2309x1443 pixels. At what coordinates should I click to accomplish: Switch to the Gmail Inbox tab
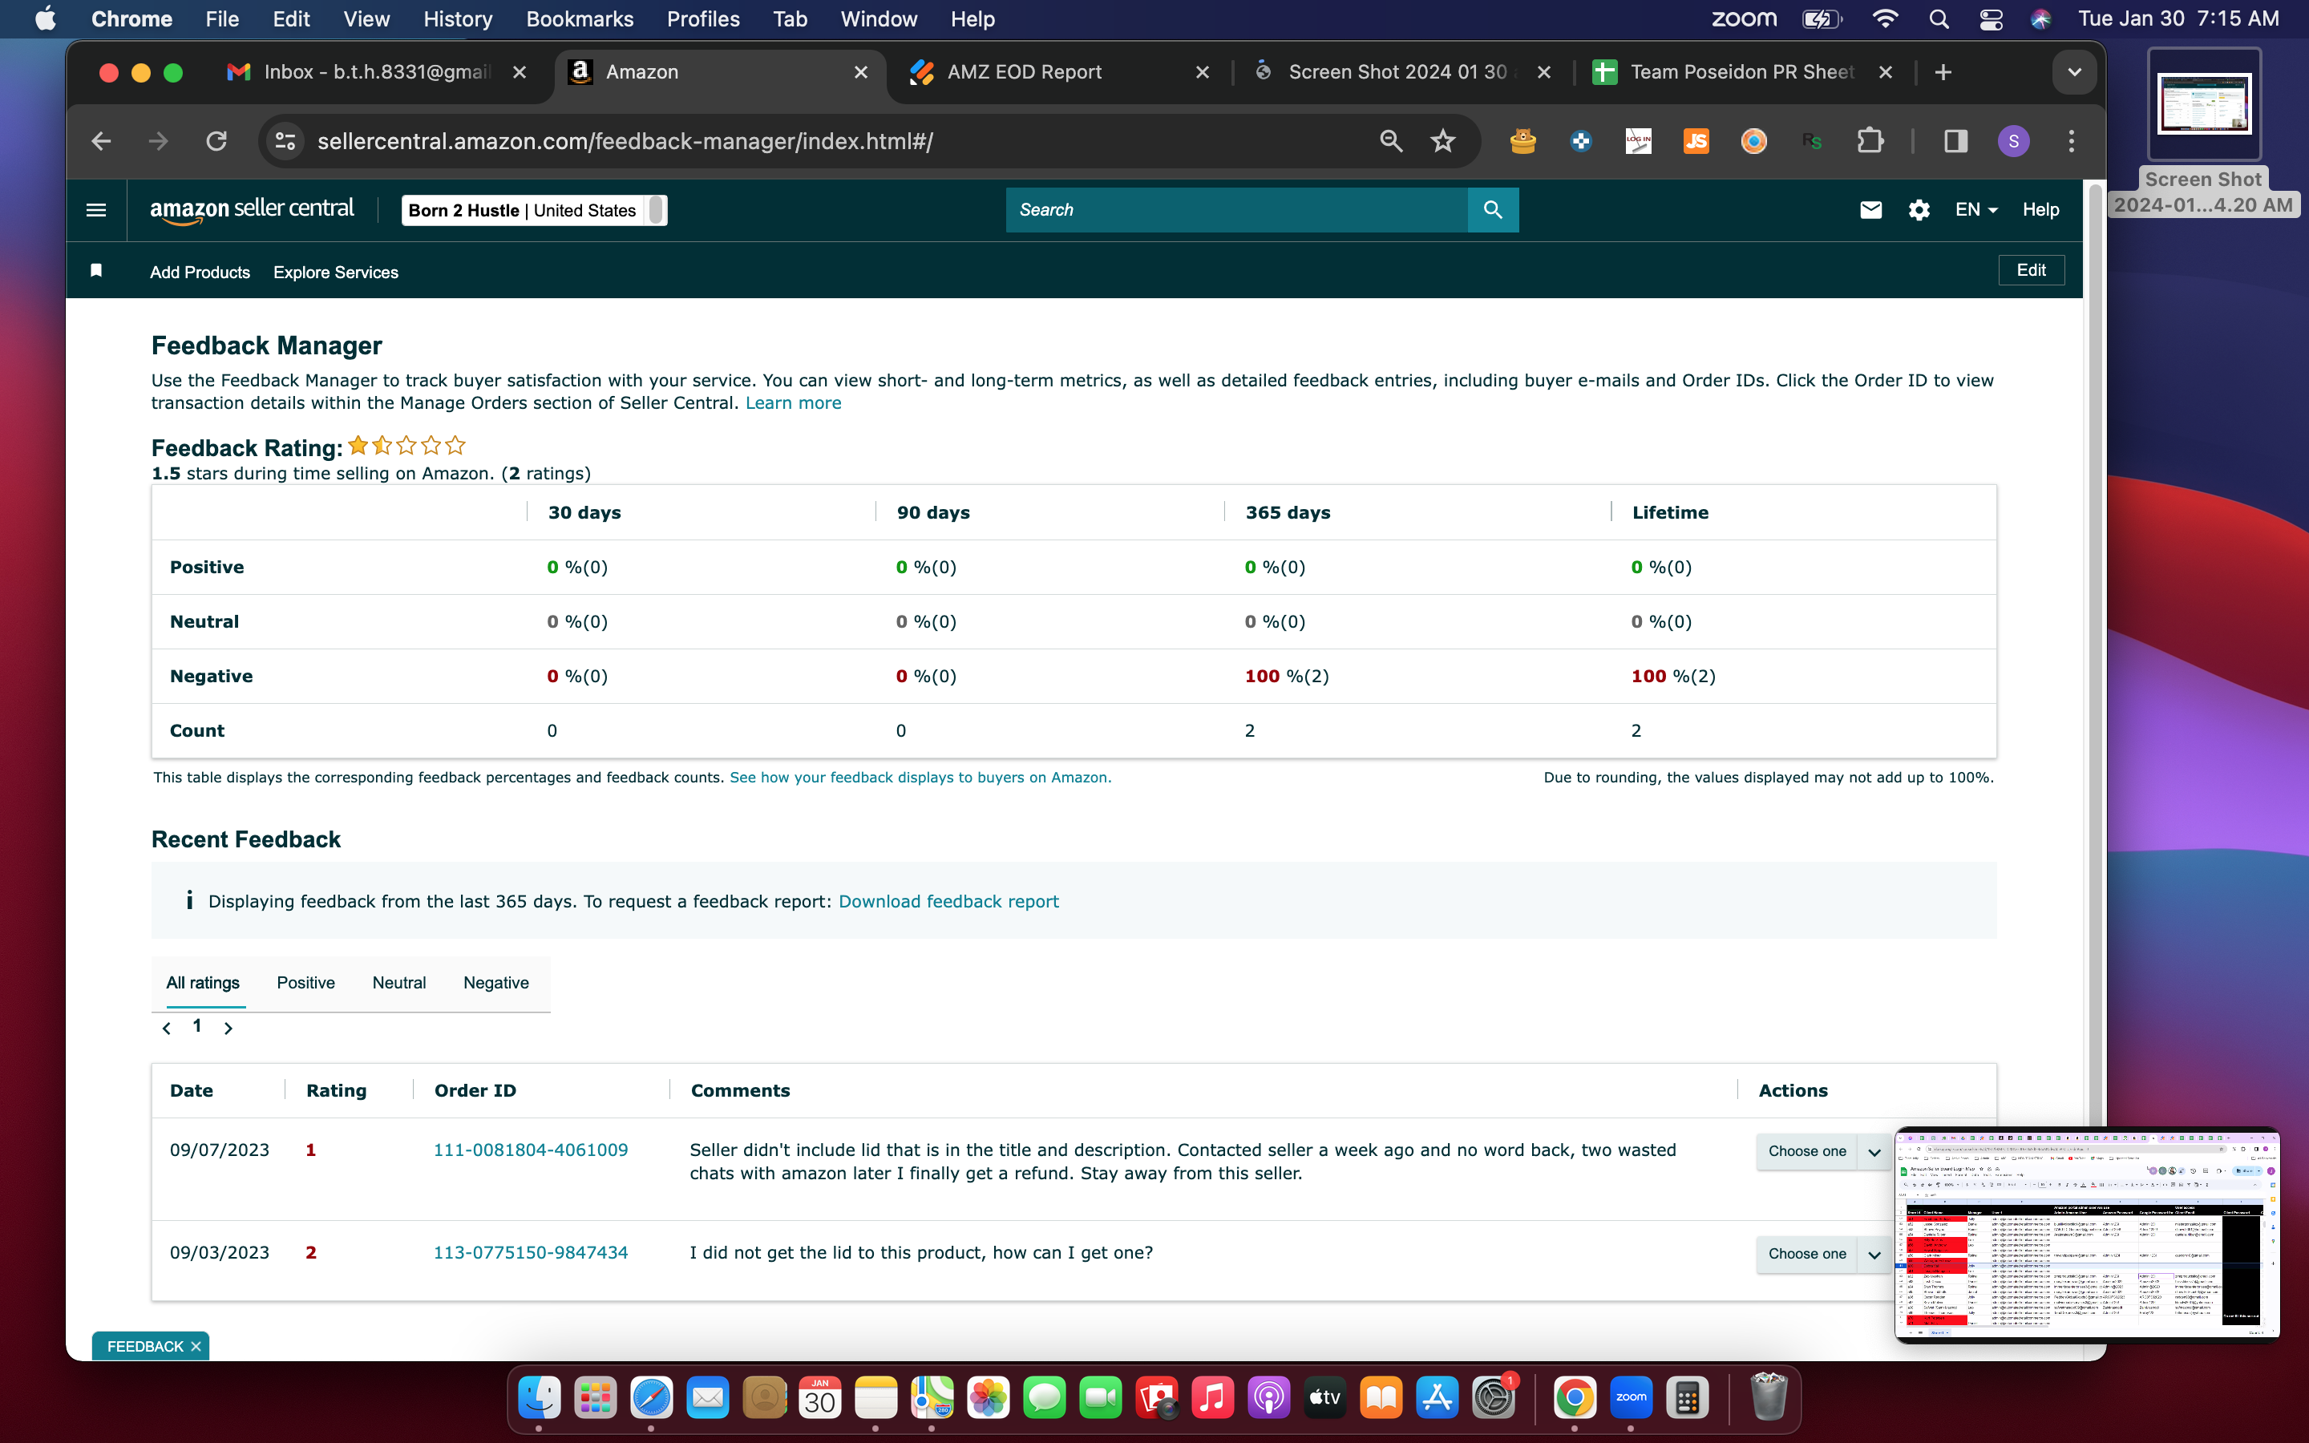(x=377, y=72)
